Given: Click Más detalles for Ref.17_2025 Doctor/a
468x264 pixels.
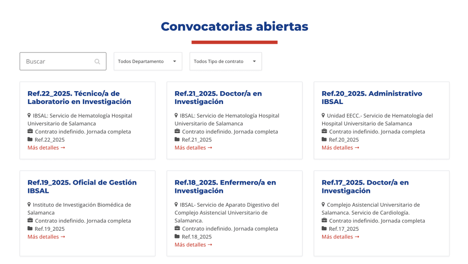Looking at the screenshot, I should (340, 237).
